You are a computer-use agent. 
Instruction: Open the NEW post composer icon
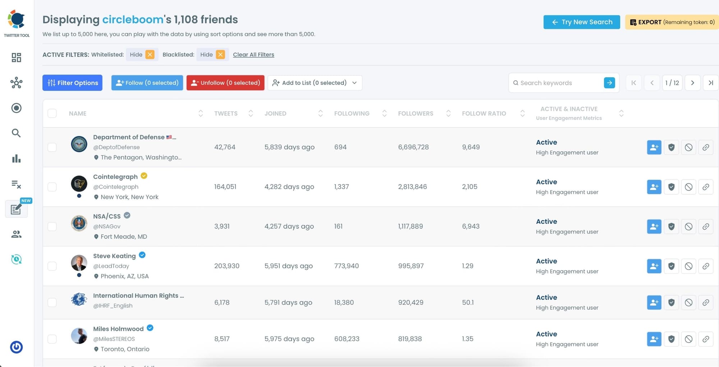pyautogui.click(x=16, y=209)
